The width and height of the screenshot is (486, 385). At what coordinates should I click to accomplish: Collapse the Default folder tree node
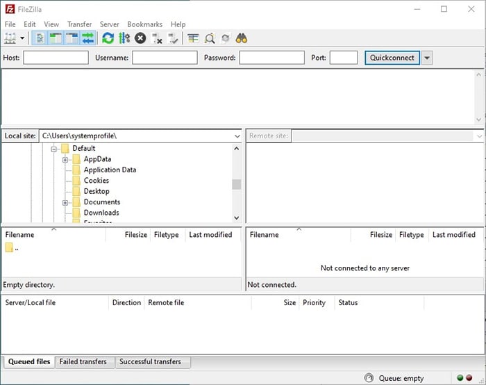[x=53, y=149]
